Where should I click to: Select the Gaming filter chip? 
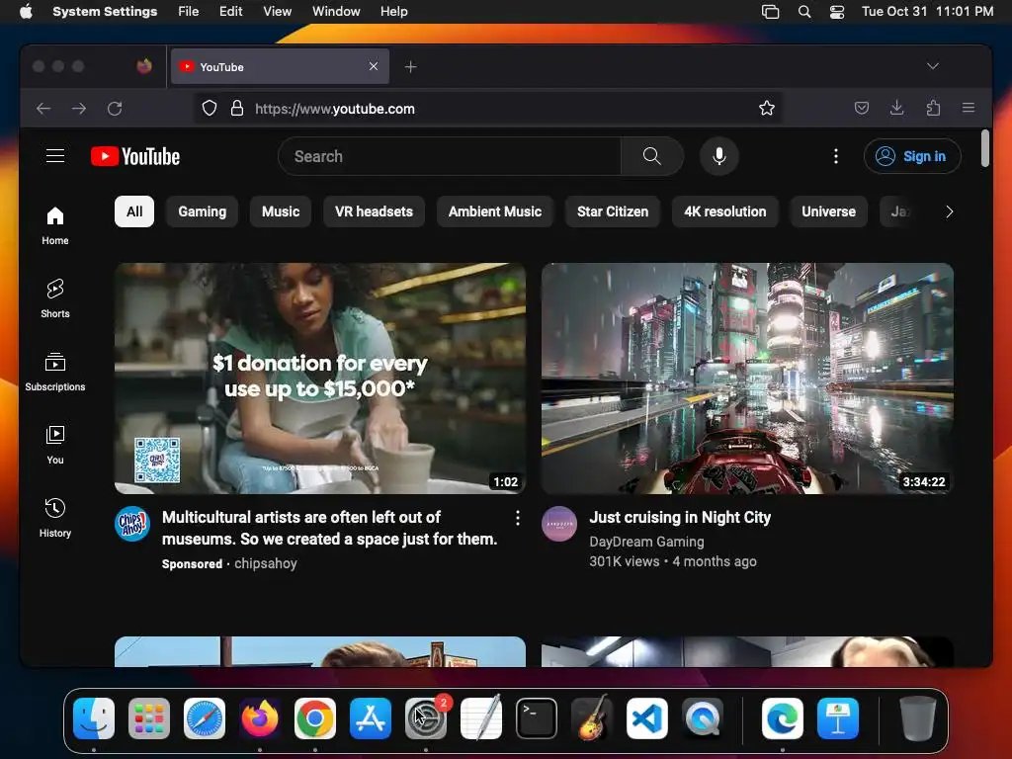[x=202, y=211]
